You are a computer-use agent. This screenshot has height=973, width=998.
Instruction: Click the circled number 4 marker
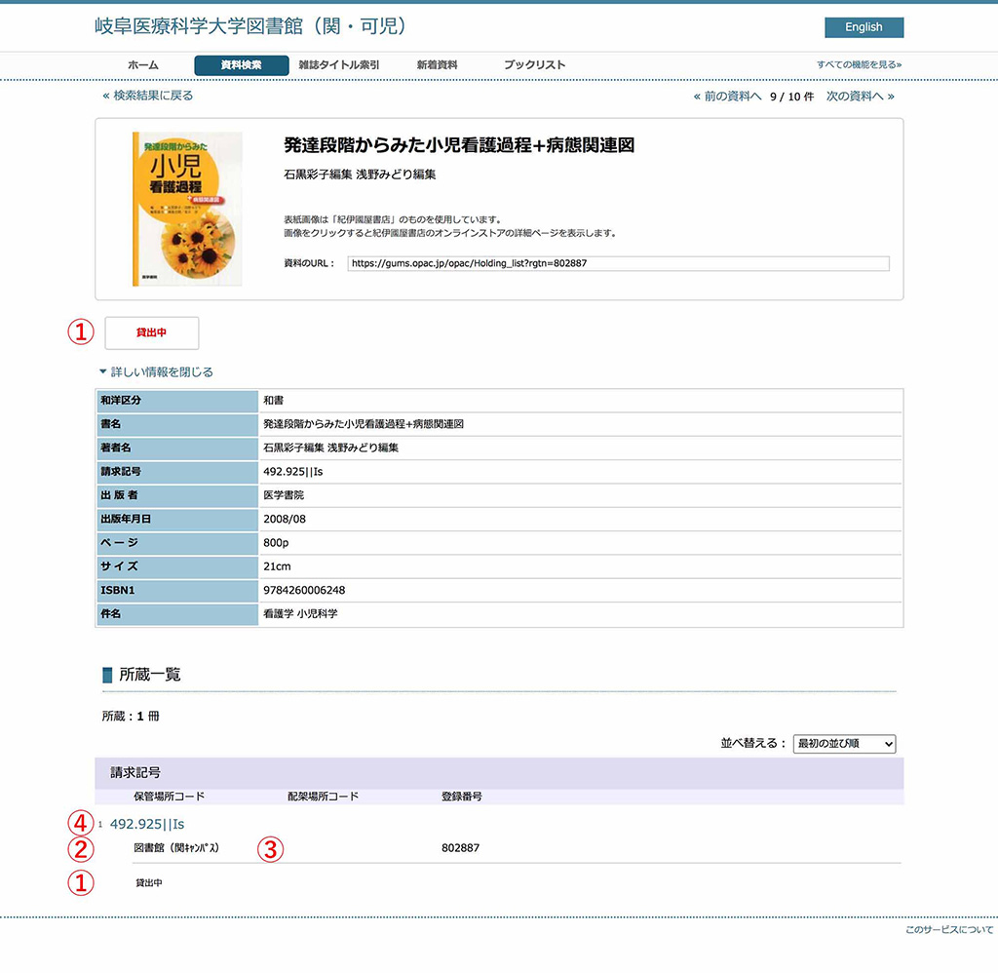pos(80,825)
